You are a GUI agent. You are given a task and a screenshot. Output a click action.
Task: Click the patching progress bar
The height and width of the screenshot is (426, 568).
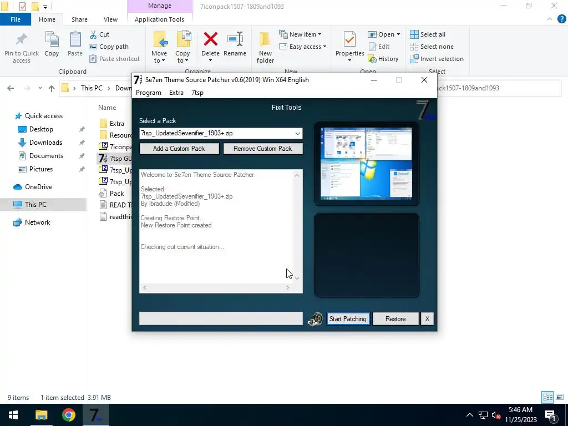(221, 318)
